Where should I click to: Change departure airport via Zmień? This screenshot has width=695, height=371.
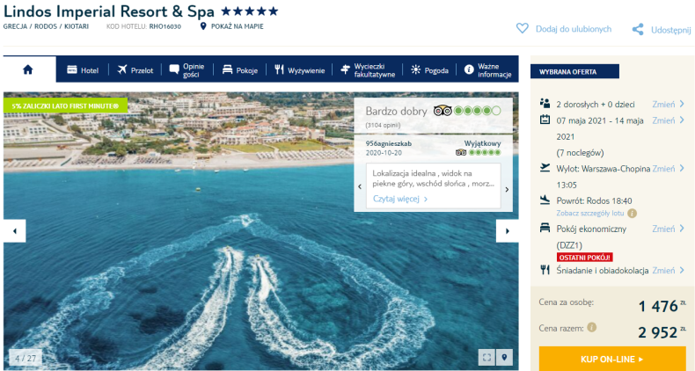point(668,169)
